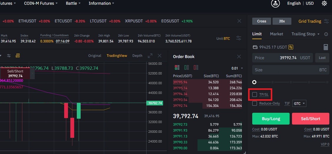
Task: Show bids-only order book view
Action: tap(187, 67)
